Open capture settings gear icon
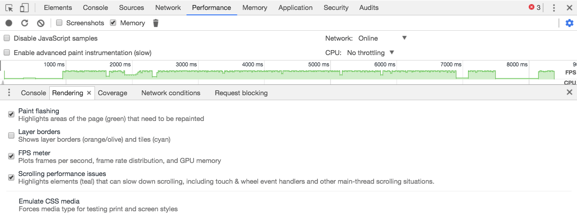Screen dimensions: 577x218 coord(569,23)
